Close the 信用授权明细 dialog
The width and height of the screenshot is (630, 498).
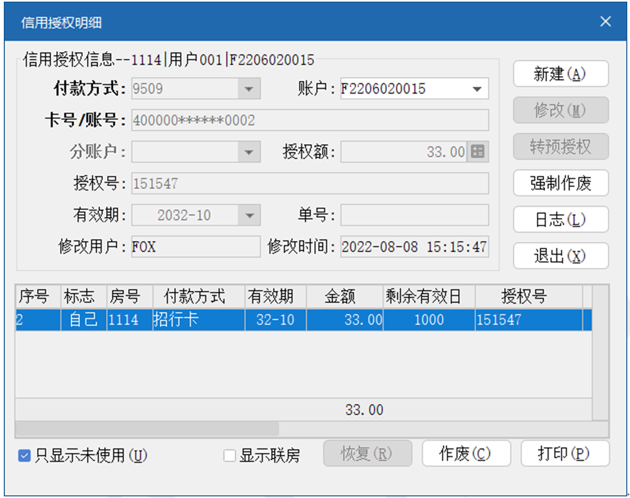click(x=605, y=21)
